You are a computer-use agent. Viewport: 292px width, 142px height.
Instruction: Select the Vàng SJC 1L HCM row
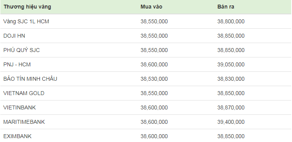[146, 21]
